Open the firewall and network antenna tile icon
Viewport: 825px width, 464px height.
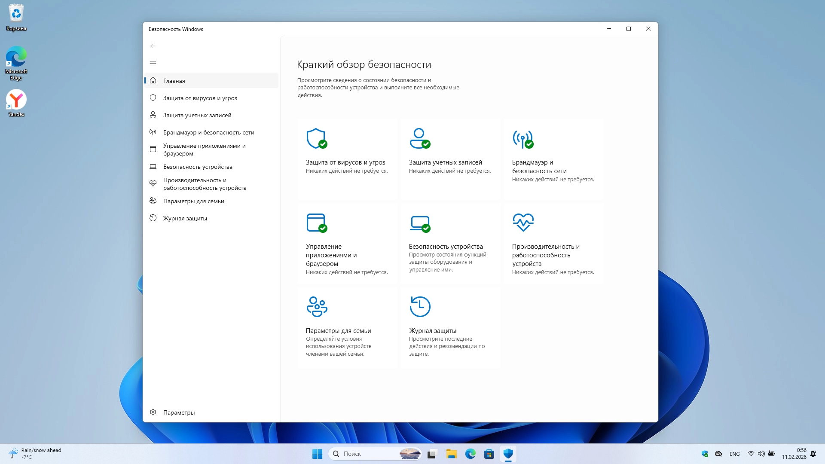point(522,138)
